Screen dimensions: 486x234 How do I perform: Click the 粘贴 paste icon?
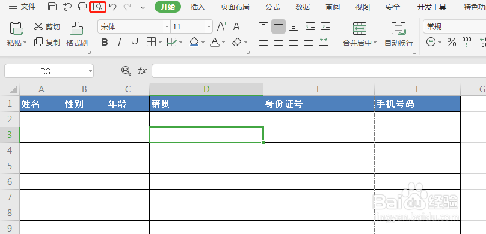[17, 28]
